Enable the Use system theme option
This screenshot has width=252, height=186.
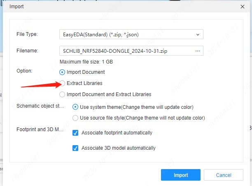tap(75, 107)
